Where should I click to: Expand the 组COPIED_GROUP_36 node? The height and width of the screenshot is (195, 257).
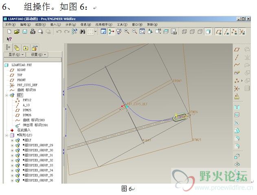(12, 180)
